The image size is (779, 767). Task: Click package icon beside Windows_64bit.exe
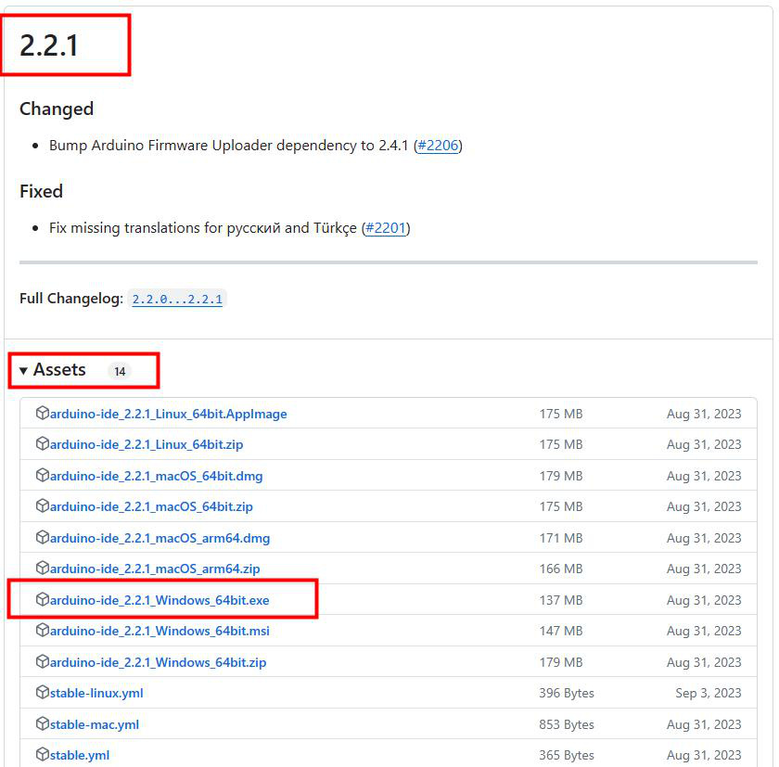pos(43,599)
